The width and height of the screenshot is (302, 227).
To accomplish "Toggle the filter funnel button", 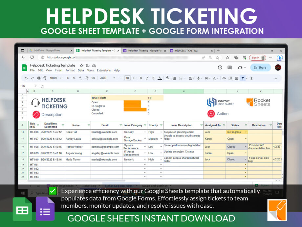I will pos(243,78).
